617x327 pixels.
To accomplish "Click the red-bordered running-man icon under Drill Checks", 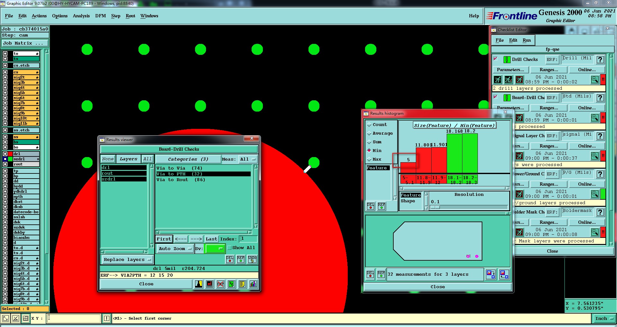I will pyautogui.click(x=519, y=80).
